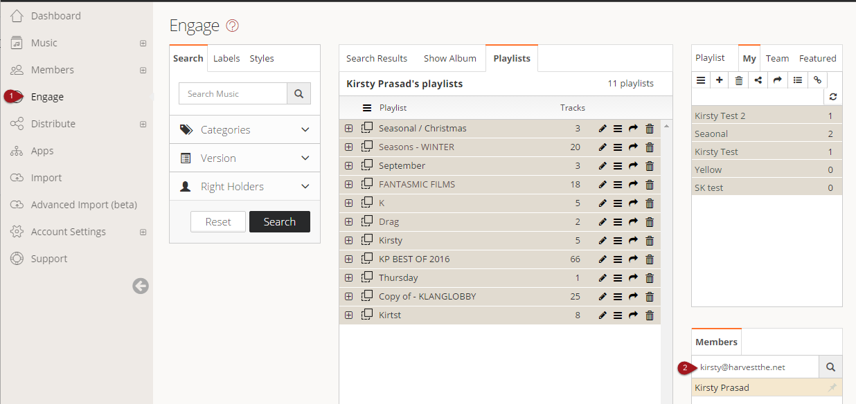Click the link icon in playlist toolbar
Viewport: 856px width, 404px height.
(x=817, y=80)
